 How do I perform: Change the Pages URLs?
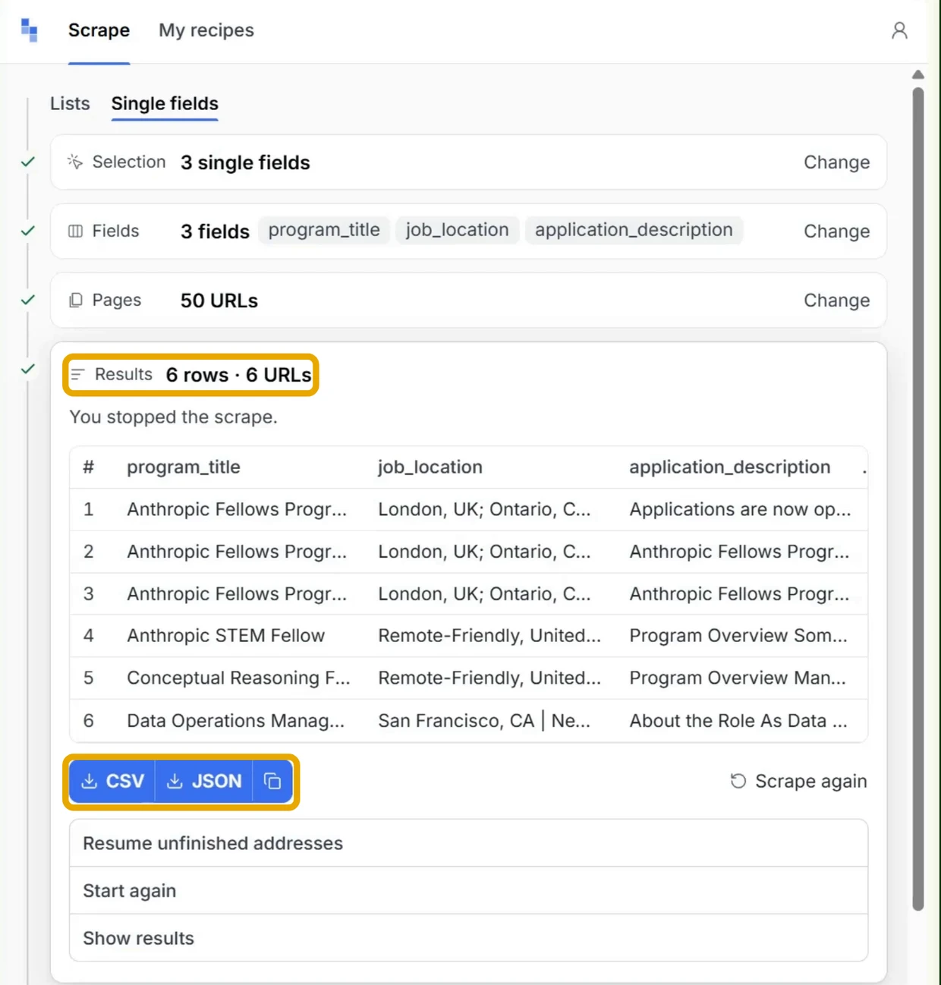837,301
